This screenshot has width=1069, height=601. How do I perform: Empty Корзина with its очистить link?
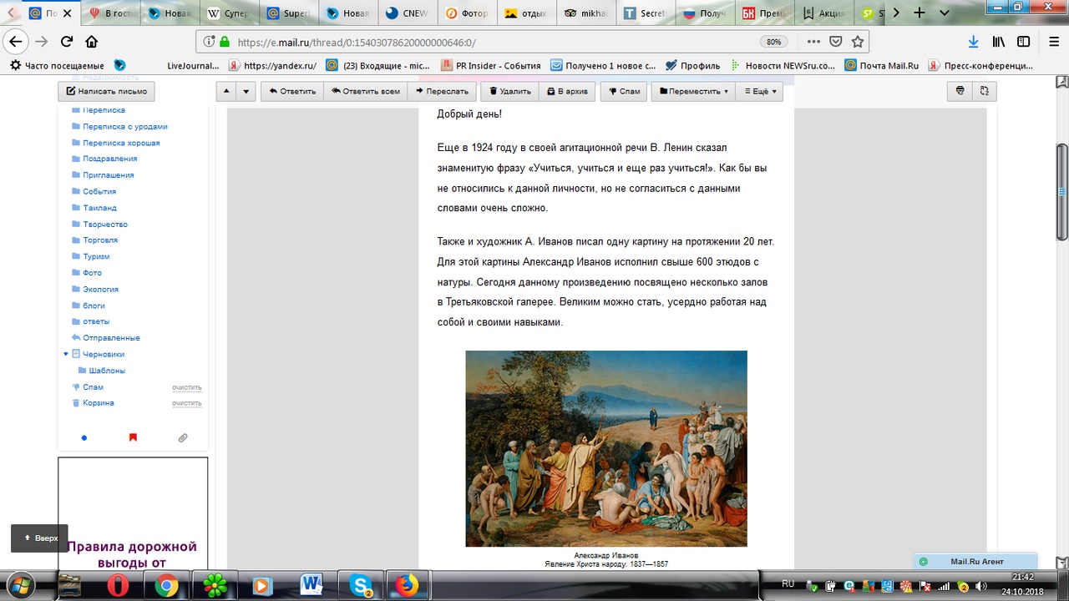click(187, 403)
